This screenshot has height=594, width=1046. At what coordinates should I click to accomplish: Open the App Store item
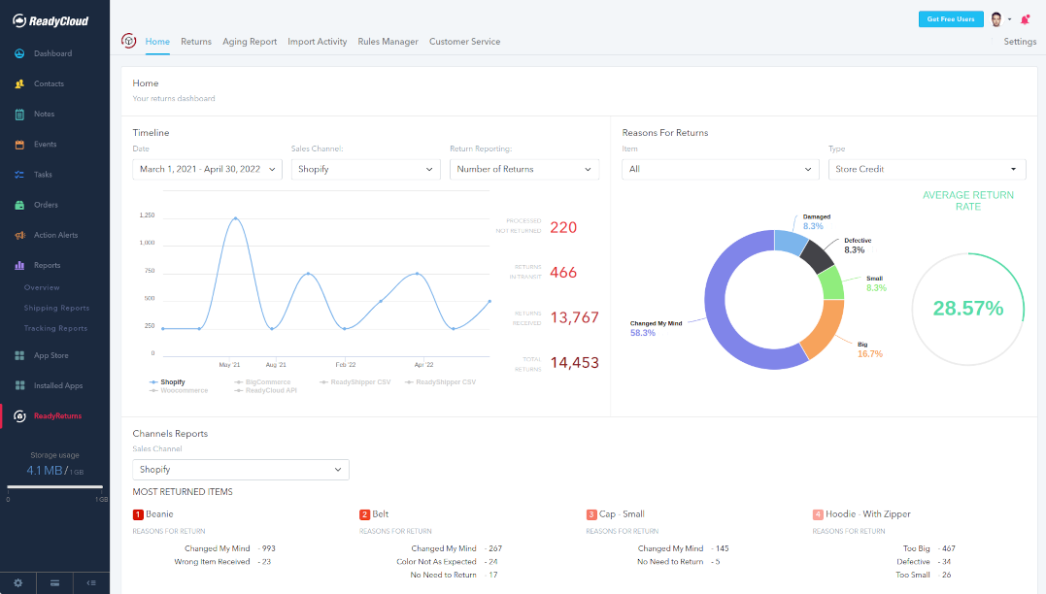(51, 356)
